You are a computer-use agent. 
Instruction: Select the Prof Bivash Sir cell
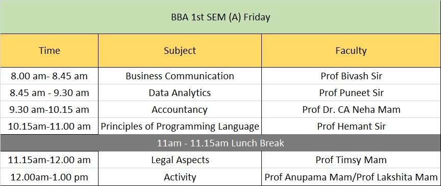[x=351, y=76]
